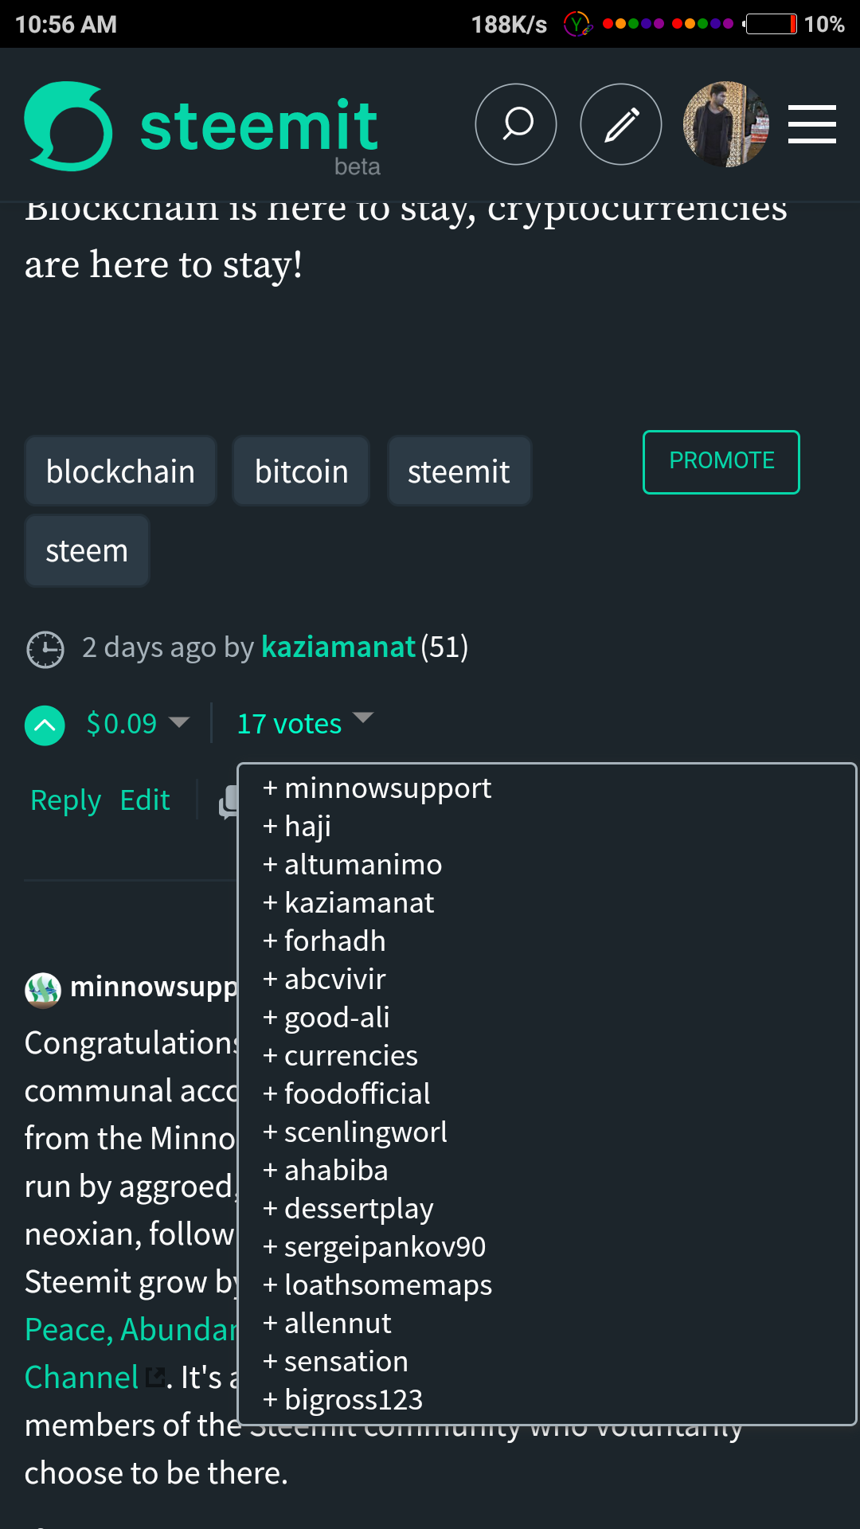The height and width of the screenshot is (1529, 860).
Task: Toggle the green upvote arrow button
Action: pos(45,725)
